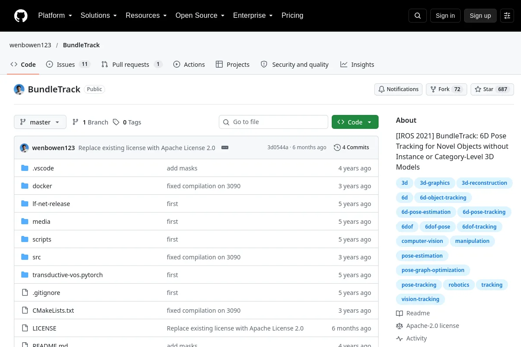Image resolution: width=521 pixels, height=347 pixels.
Task: Expand the commit message ellipsis icon
Action: tap(225, 147)
